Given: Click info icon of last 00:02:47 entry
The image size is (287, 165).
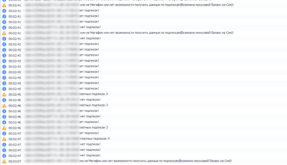Looking at the screenshot, I should 4,156.
